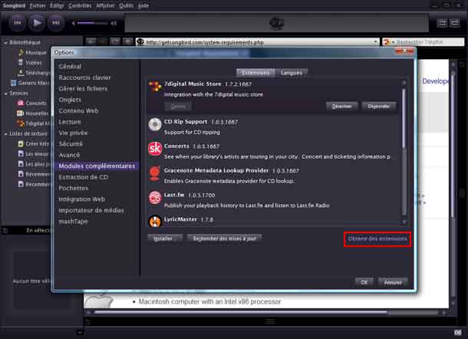Collapse the Services tree section

tap(5, 94)
